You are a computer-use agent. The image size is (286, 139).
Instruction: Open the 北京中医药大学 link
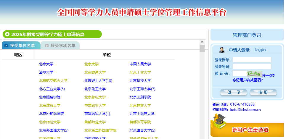(x=142, y=114)
